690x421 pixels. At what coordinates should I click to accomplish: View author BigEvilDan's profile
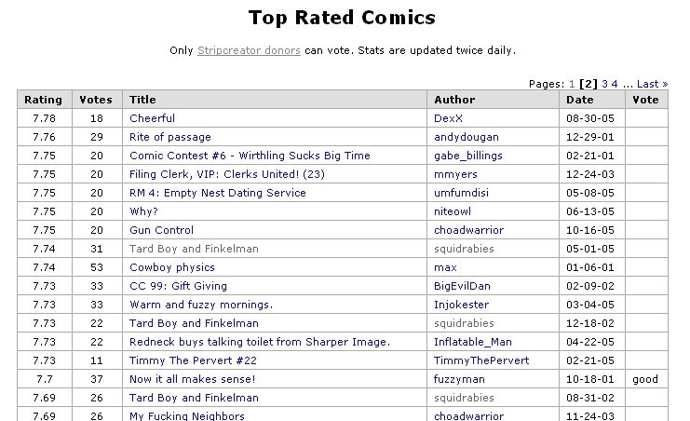point(462,286)
